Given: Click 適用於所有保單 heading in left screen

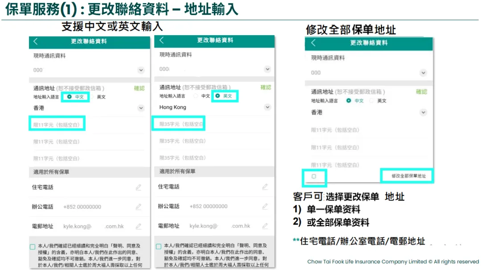Looking at the screenshot, I should pyautogui.click(x=51, y=172).
